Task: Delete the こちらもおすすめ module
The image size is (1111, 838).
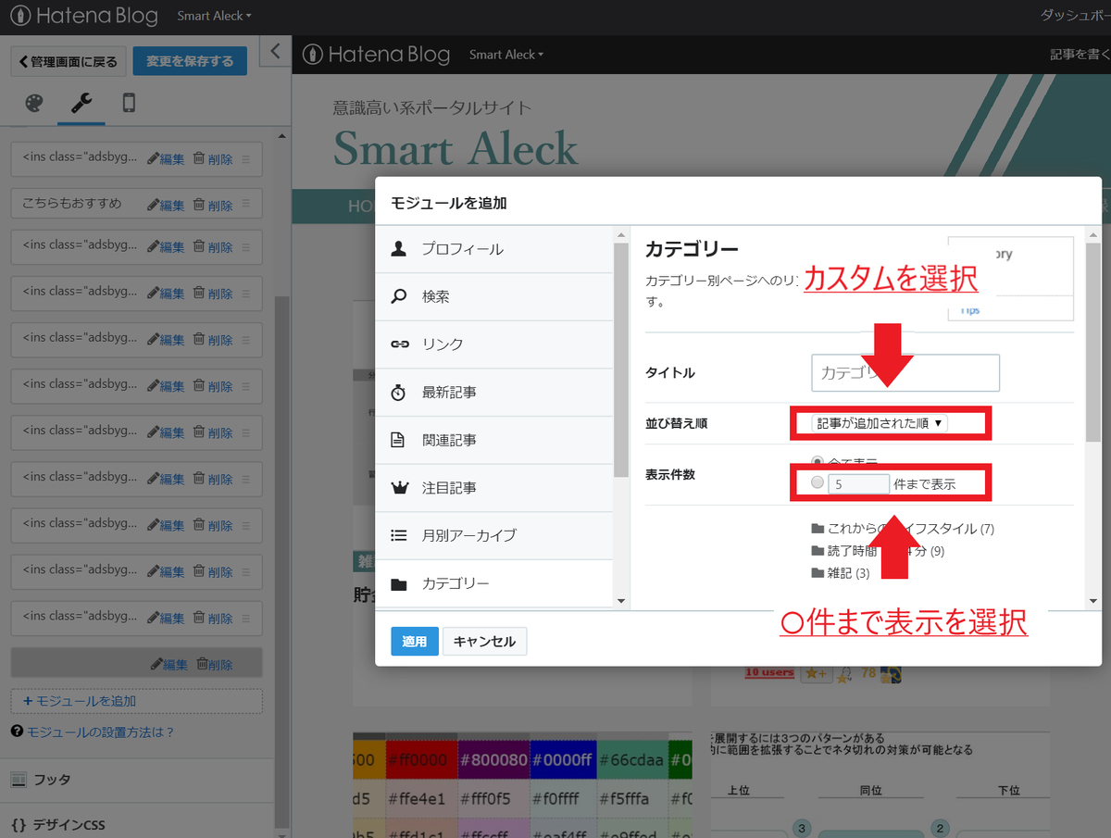Action: coord(213,206)
